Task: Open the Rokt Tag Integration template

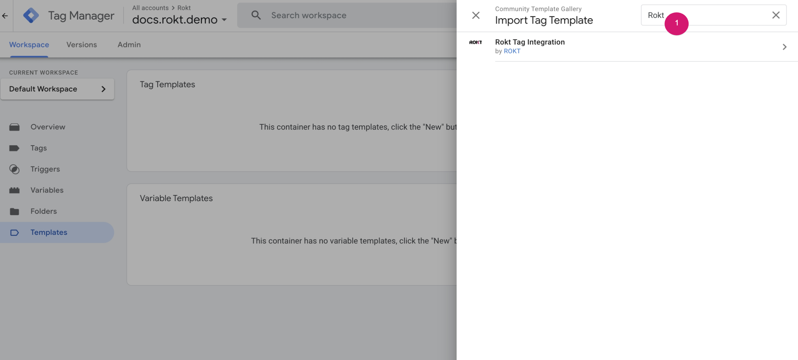Action: tap(627, 46)
